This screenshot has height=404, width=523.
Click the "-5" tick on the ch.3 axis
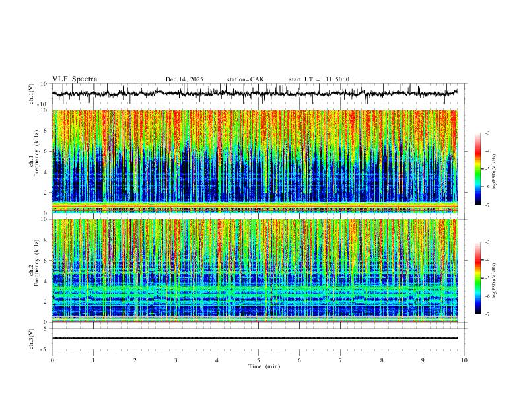click(x=45, y=349)
